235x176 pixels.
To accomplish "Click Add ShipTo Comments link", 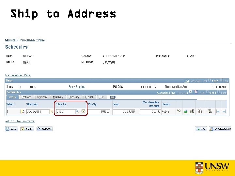I will coord(20,121).
